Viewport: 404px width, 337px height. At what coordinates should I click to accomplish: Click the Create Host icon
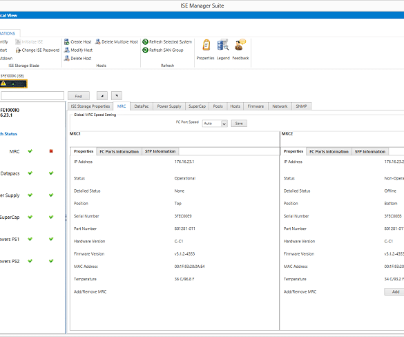pyautogui.click(x=67, y=41)
